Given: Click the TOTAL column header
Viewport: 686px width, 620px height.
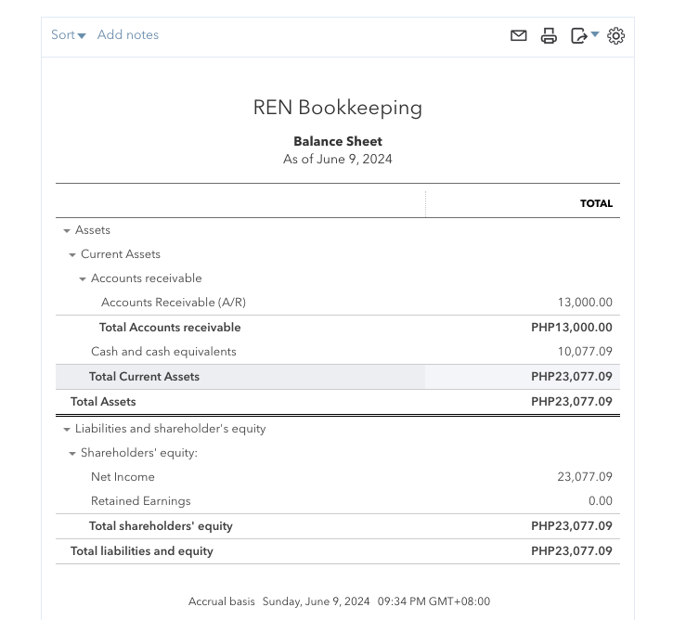Looking at the screenshot, I should (x=596, y=203).
